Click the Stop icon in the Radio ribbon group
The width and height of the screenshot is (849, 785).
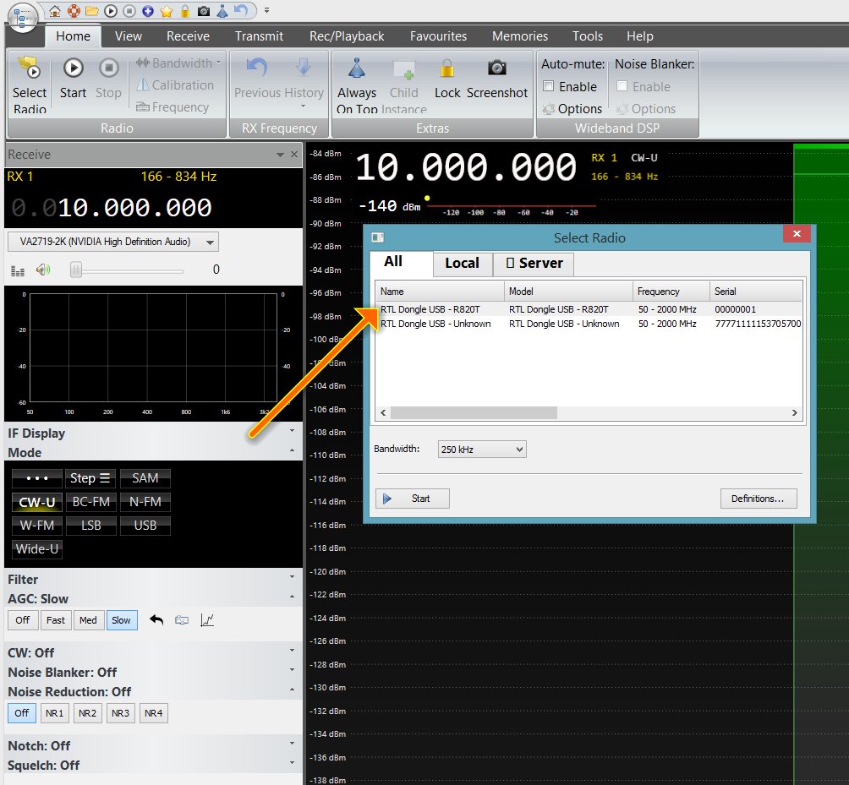coord(108,68)
